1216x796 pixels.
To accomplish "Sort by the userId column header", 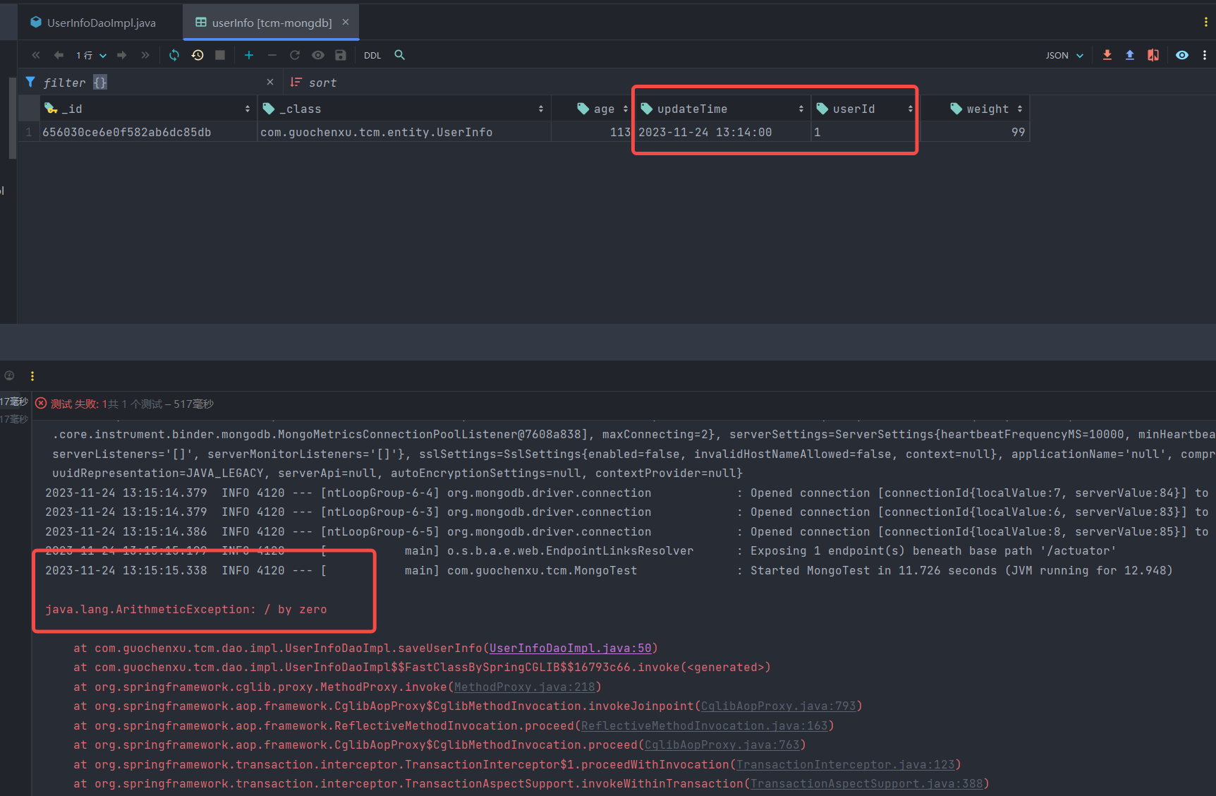I will 865,109.
